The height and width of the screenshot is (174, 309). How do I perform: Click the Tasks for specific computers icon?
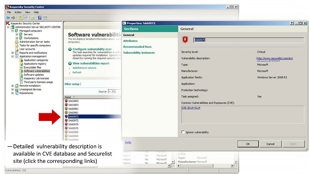point(17,45)
